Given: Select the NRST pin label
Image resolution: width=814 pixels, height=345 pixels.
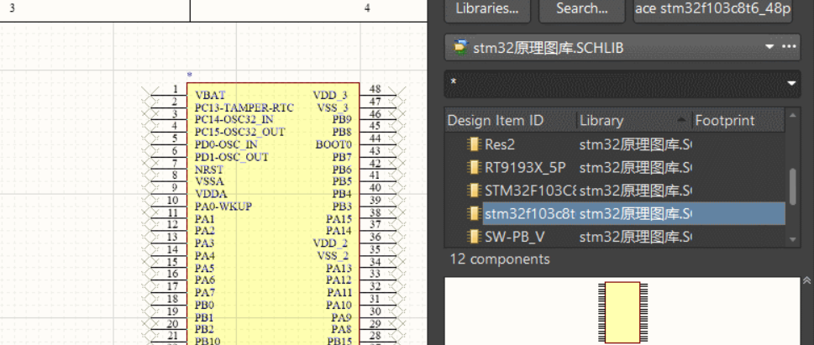Looking at the screenshot, I should coord(208,170).
